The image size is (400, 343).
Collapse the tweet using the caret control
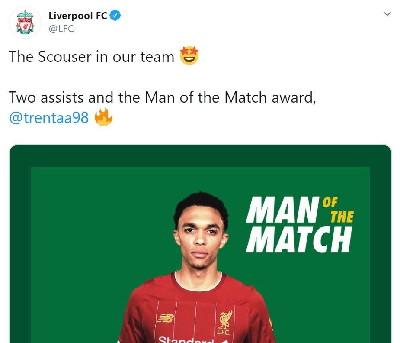[386, 13]
